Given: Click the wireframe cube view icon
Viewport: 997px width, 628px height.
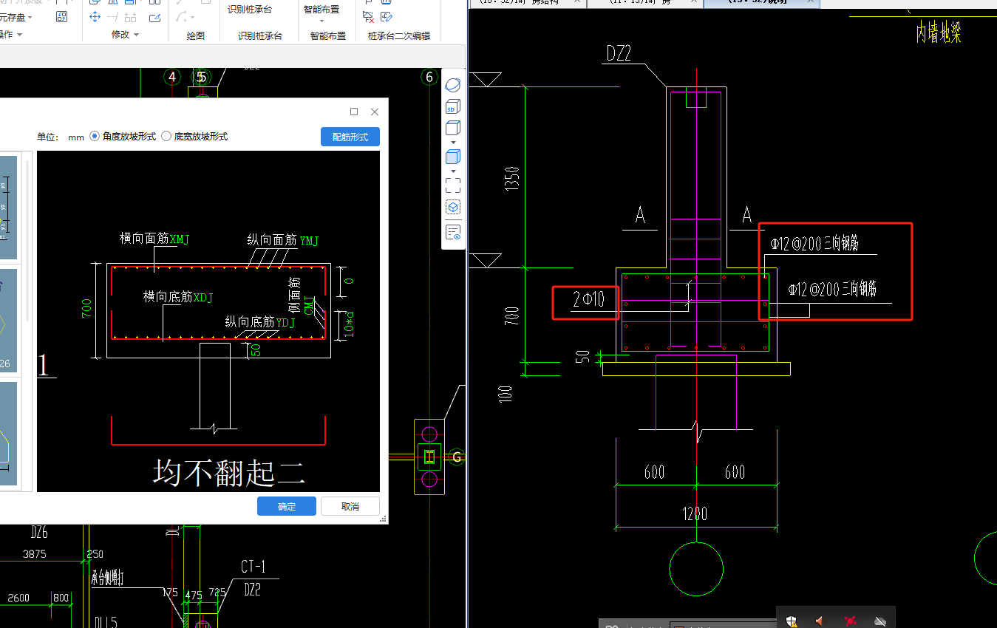Looking at the screenshot, I should [453, 128].
